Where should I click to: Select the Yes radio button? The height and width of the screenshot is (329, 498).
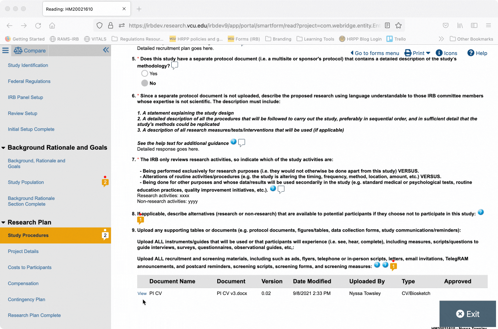coord(145,73)
